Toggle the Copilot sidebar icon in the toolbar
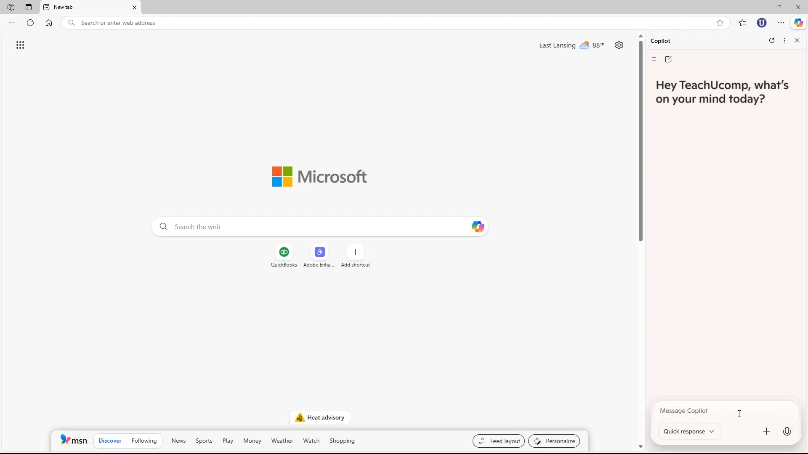This screenshot has width=808, height=454. 798,23
